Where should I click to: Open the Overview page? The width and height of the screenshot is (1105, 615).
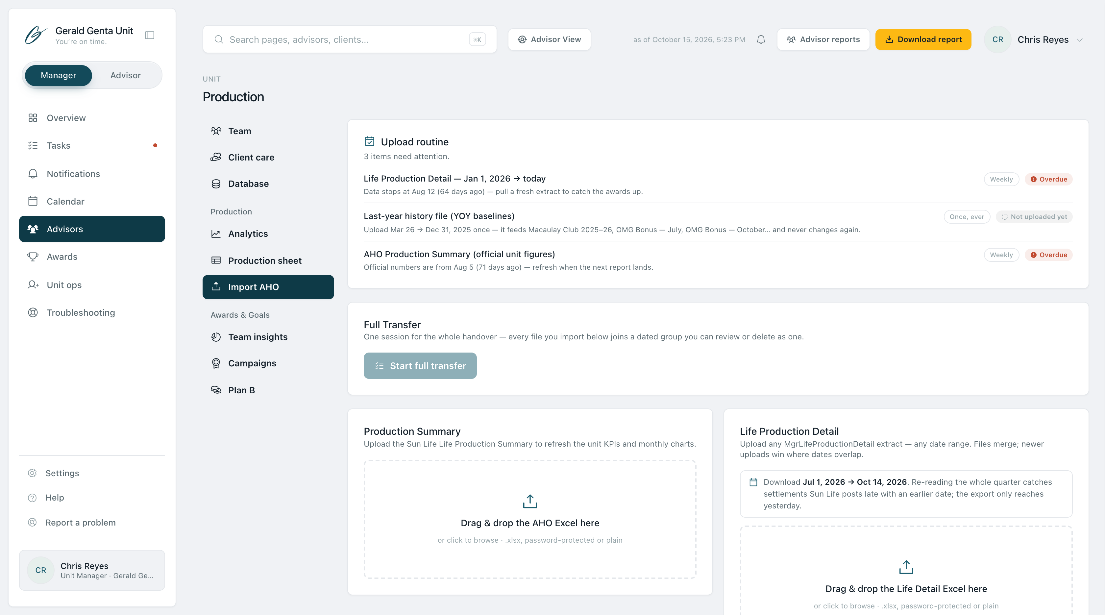coord(92,117)
